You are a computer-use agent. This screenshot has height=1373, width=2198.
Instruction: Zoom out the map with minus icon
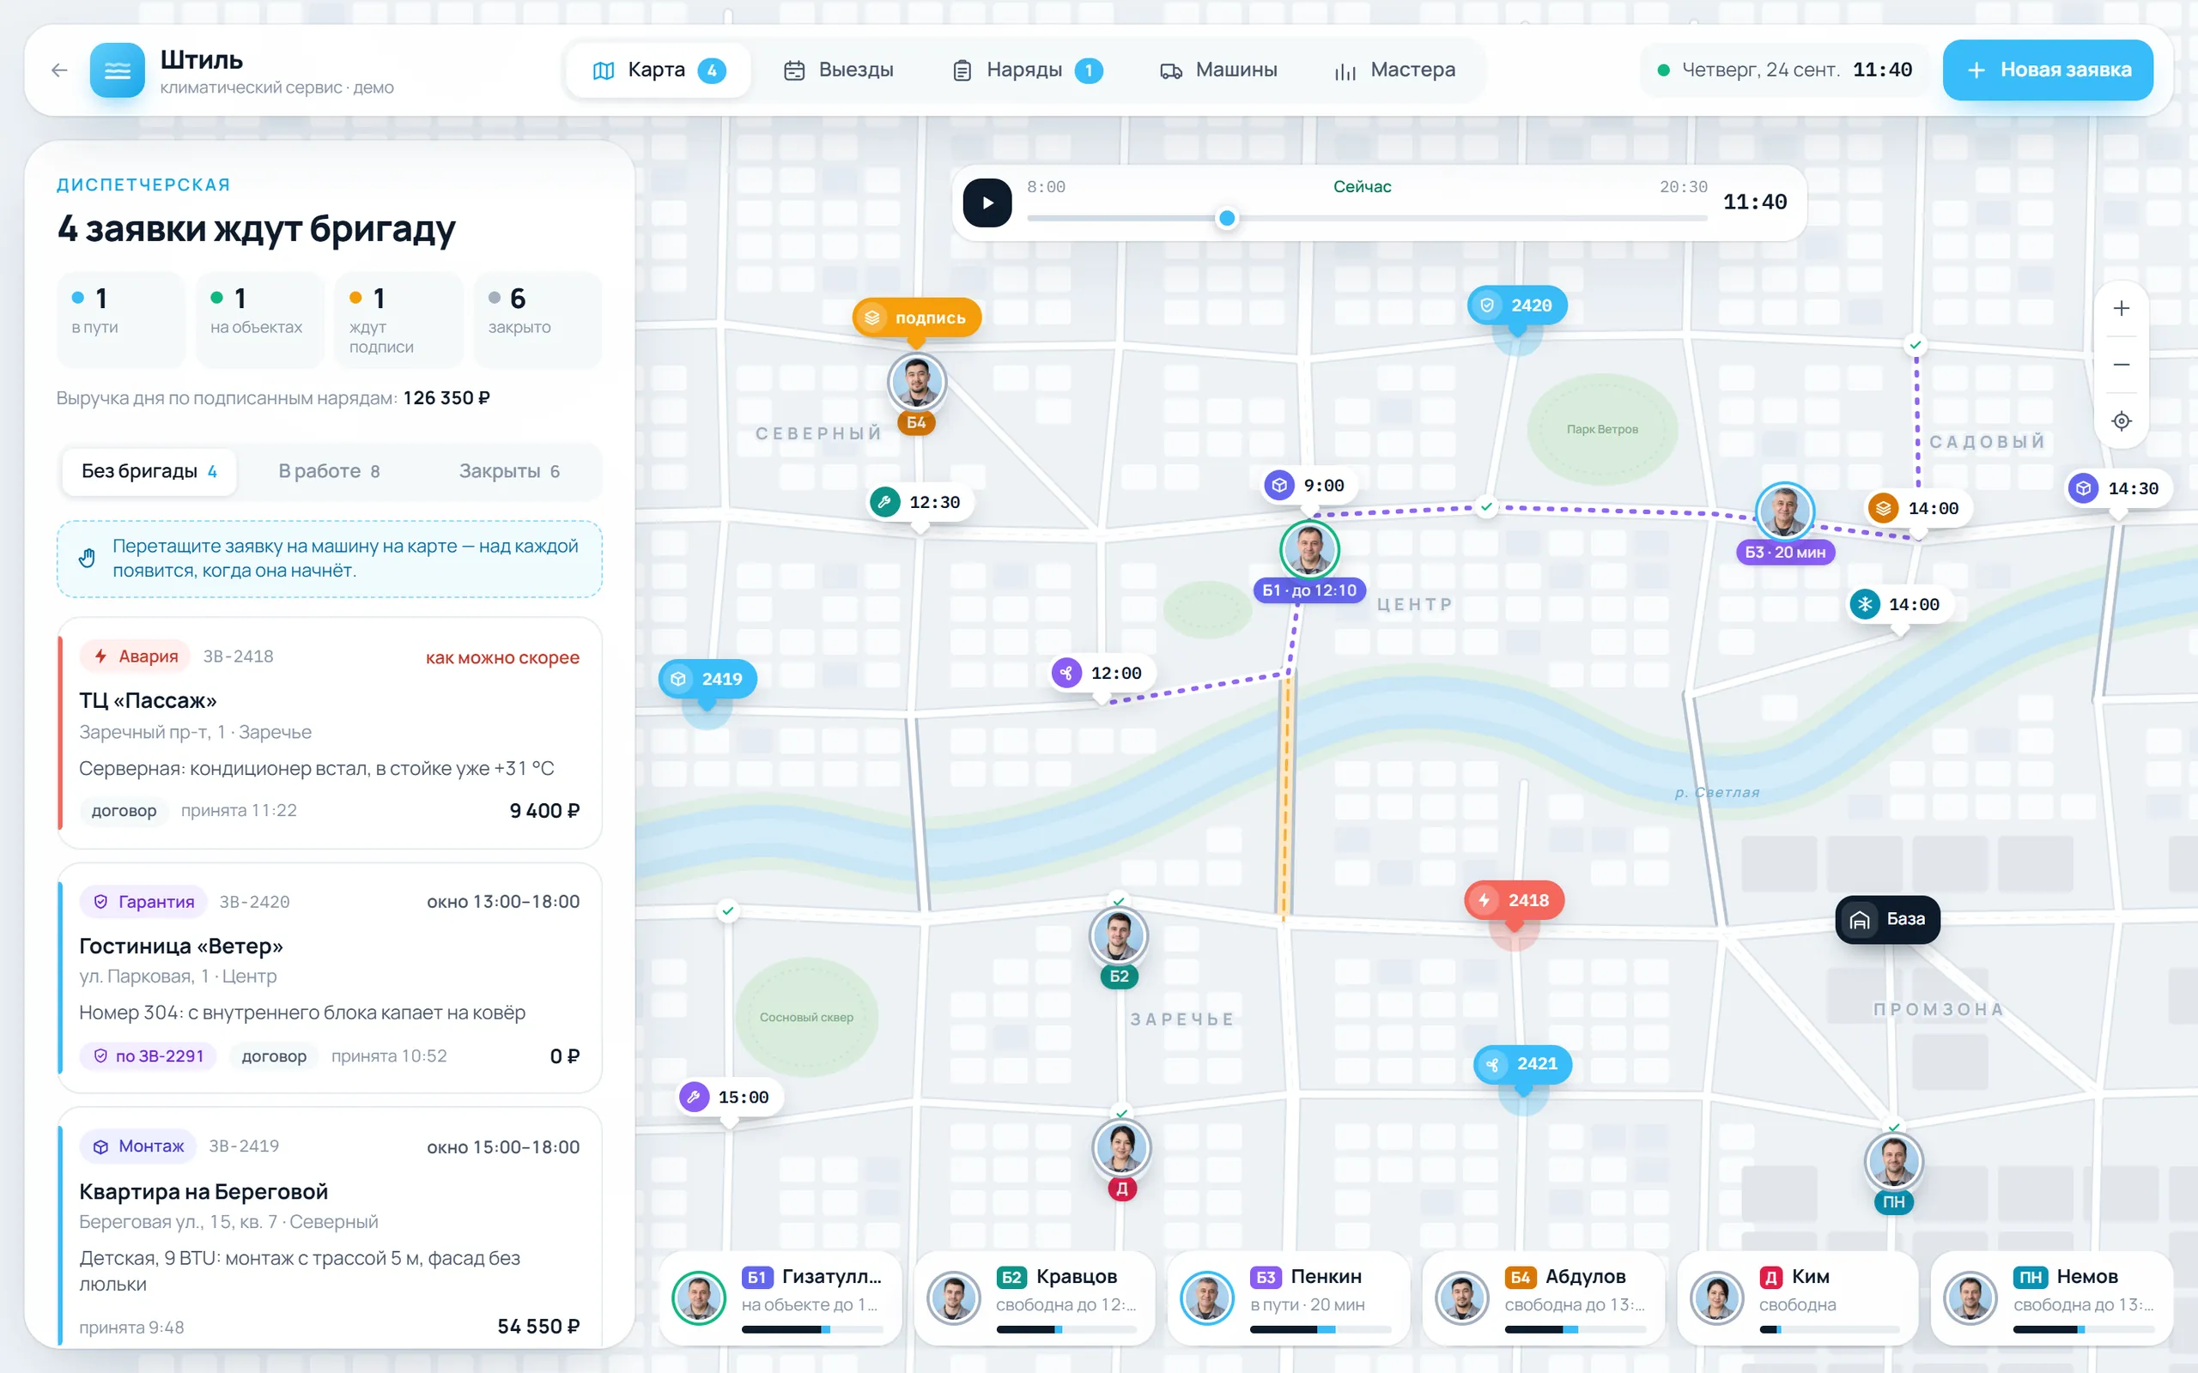pyautogui.click(x=2121, y=365)
